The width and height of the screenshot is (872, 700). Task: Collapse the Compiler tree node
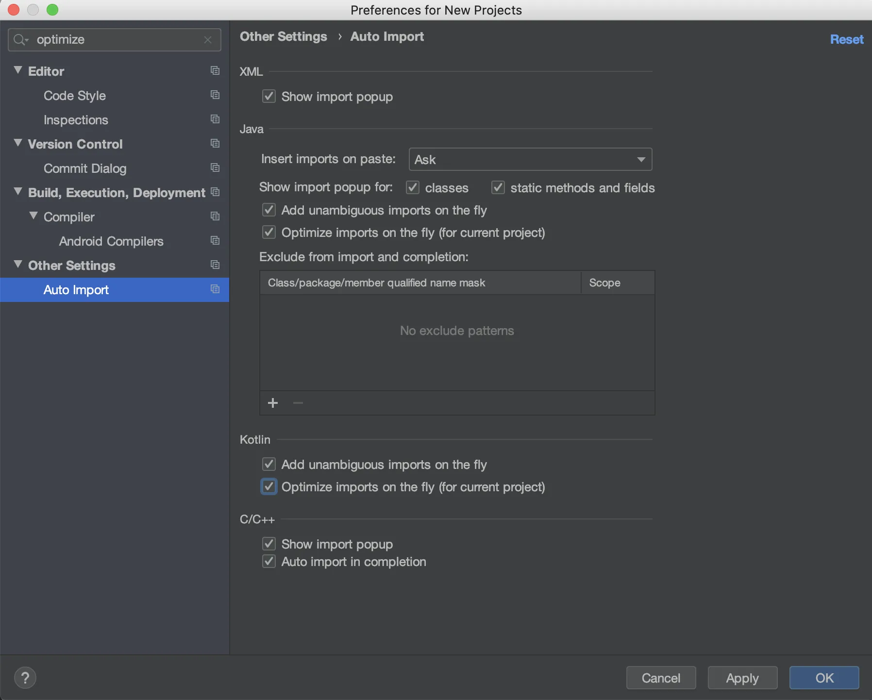[x=34, y=216]
